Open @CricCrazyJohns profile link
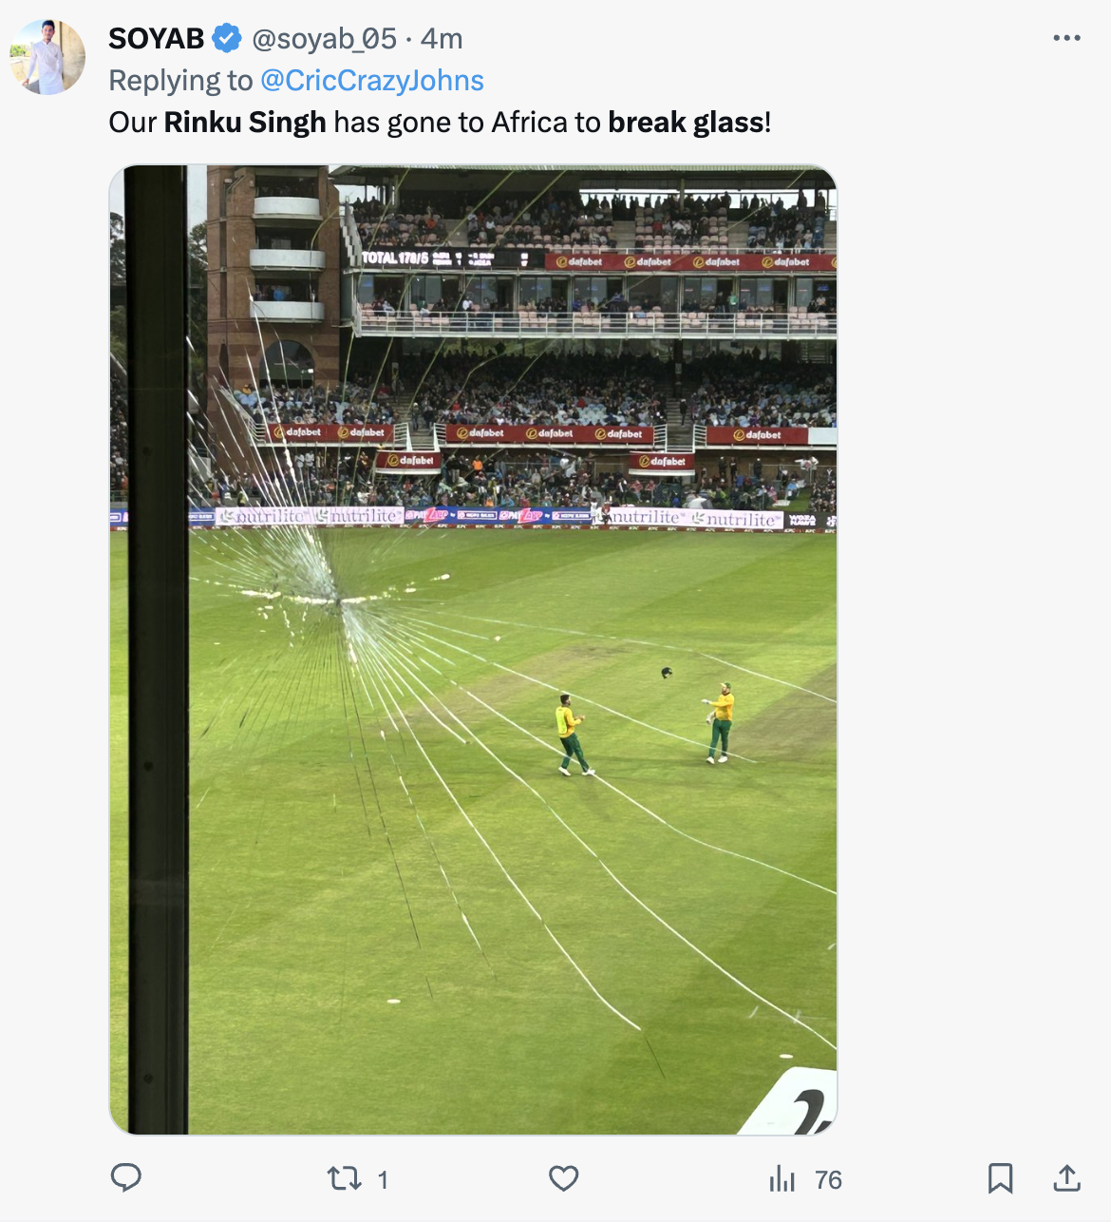1111x1222 pixels. (x=372, y=81)
